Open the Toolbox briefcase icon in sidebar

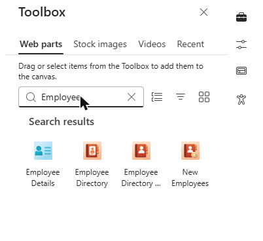241,17
